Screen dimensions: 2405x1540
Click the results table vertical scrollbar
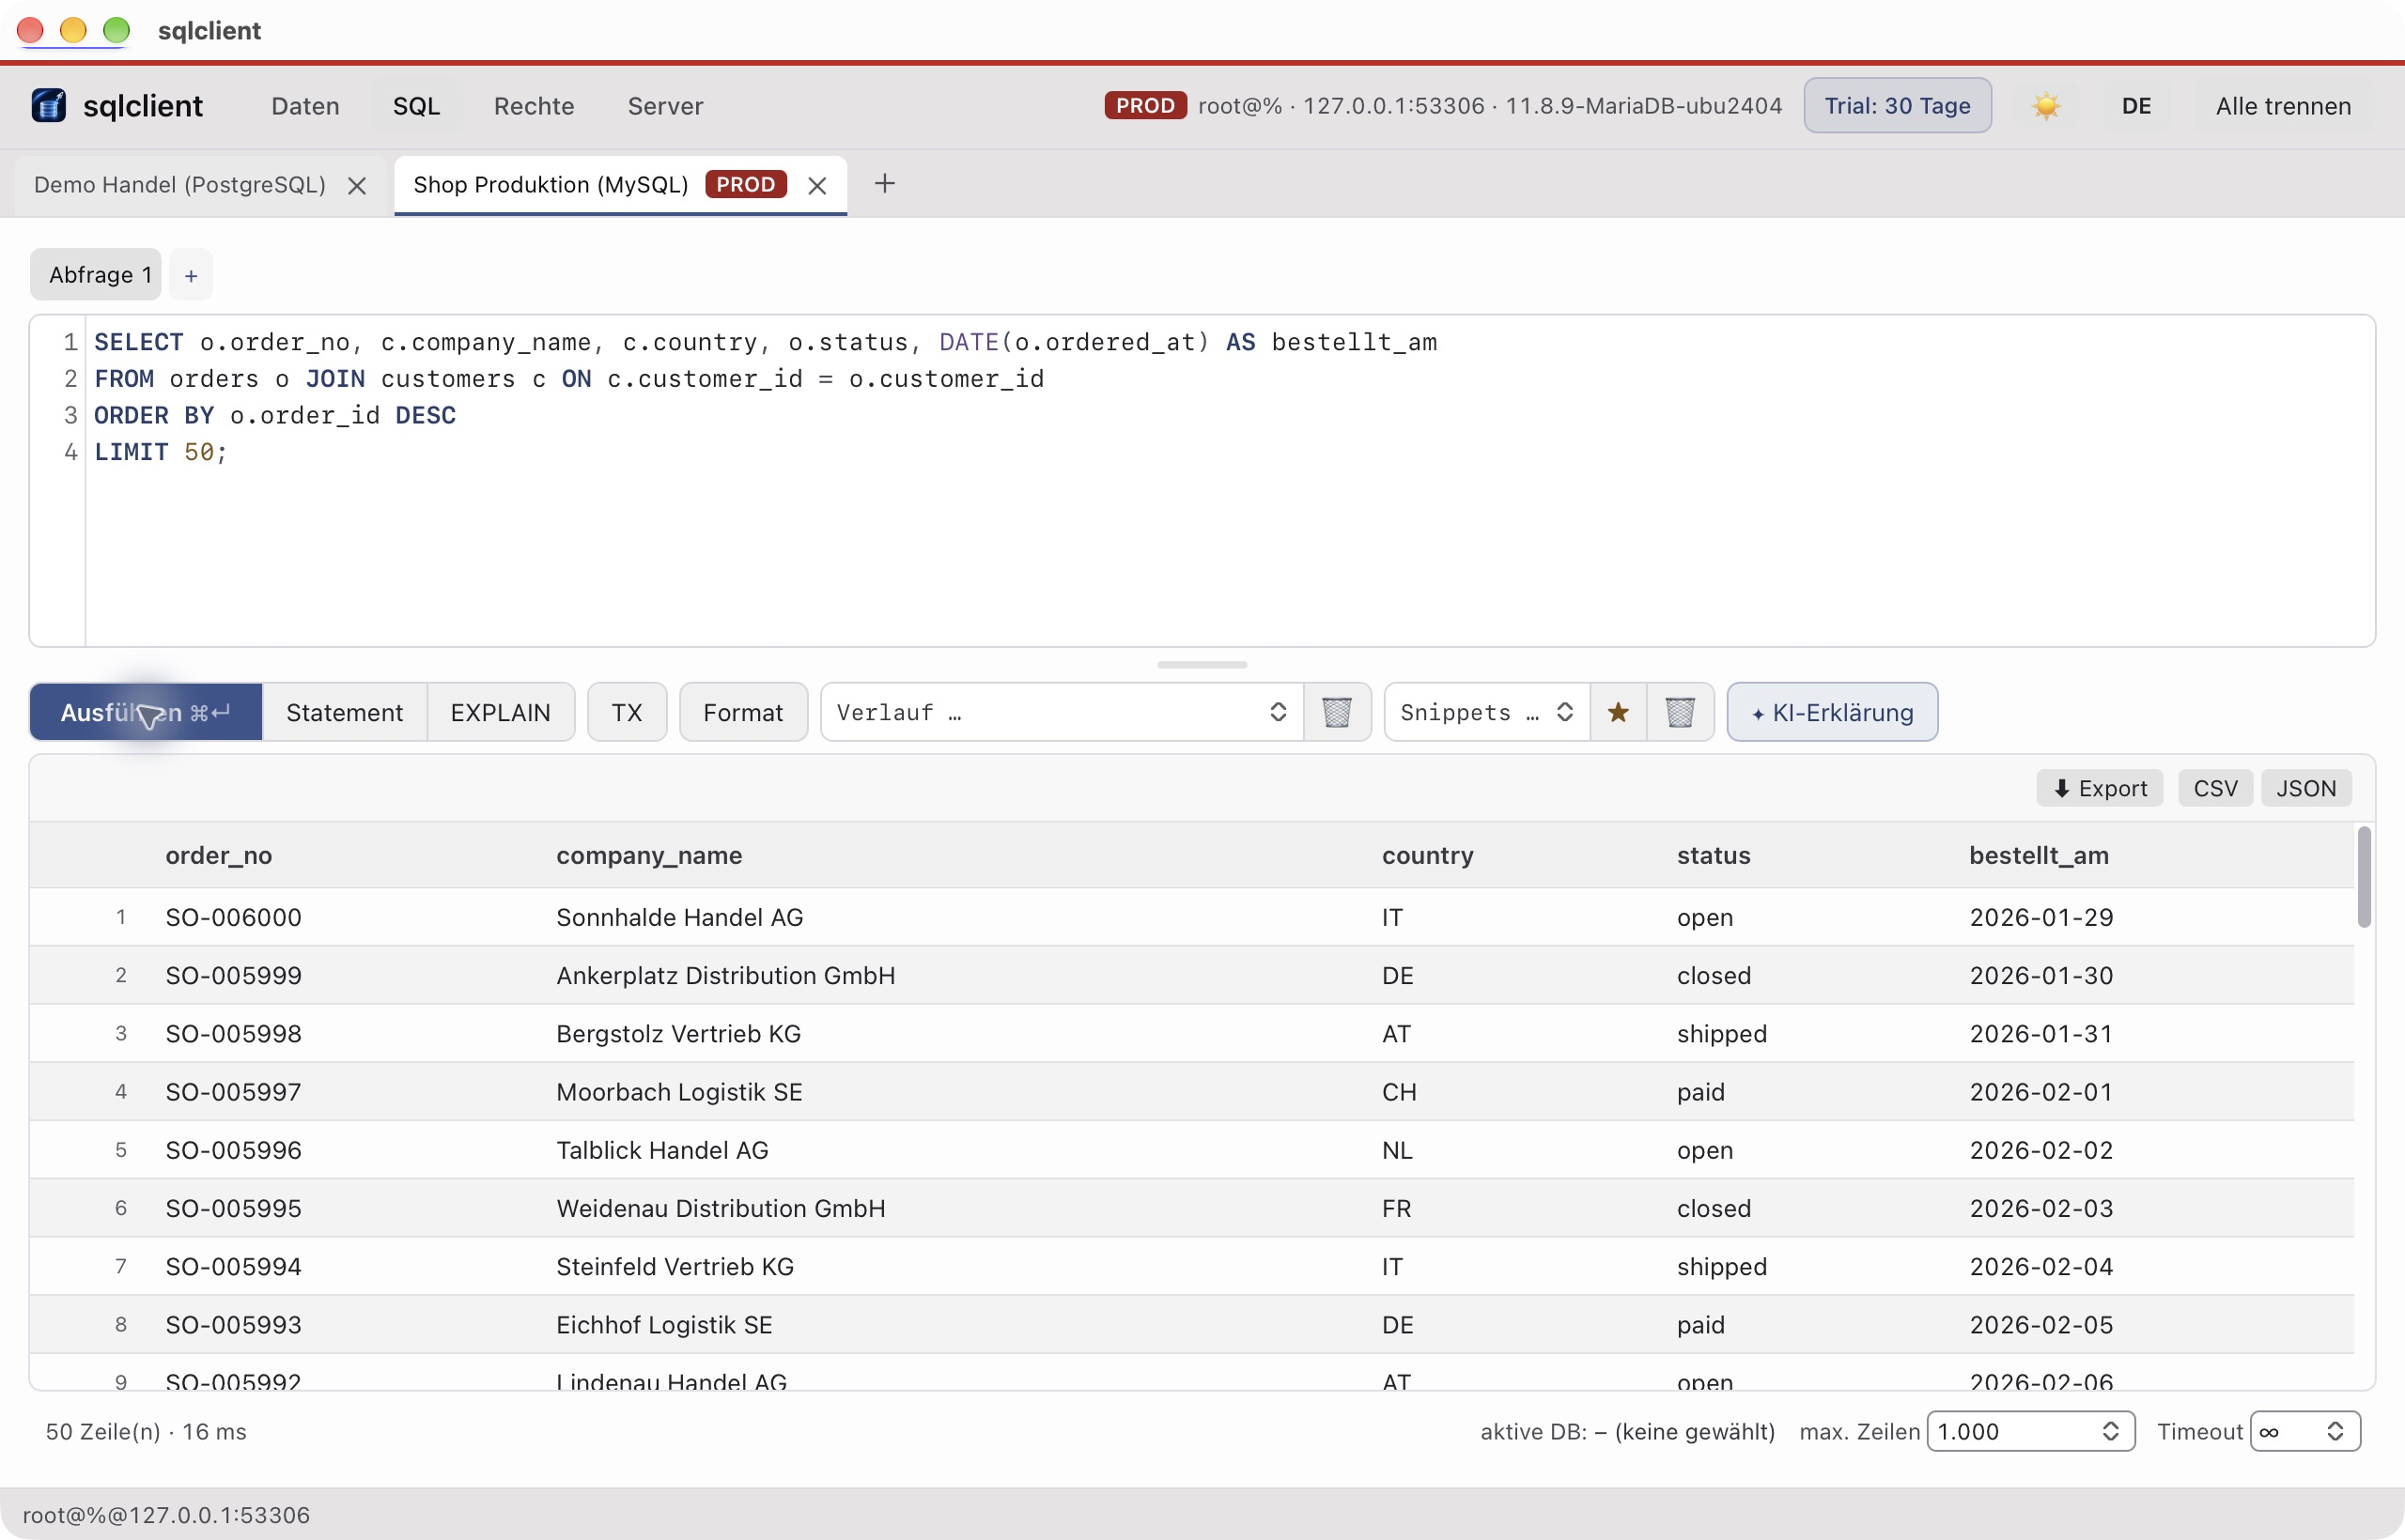click(2364, 877)
